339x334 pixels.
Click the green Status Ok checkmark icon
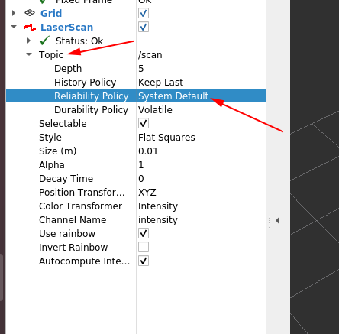[x=45, y=41]
